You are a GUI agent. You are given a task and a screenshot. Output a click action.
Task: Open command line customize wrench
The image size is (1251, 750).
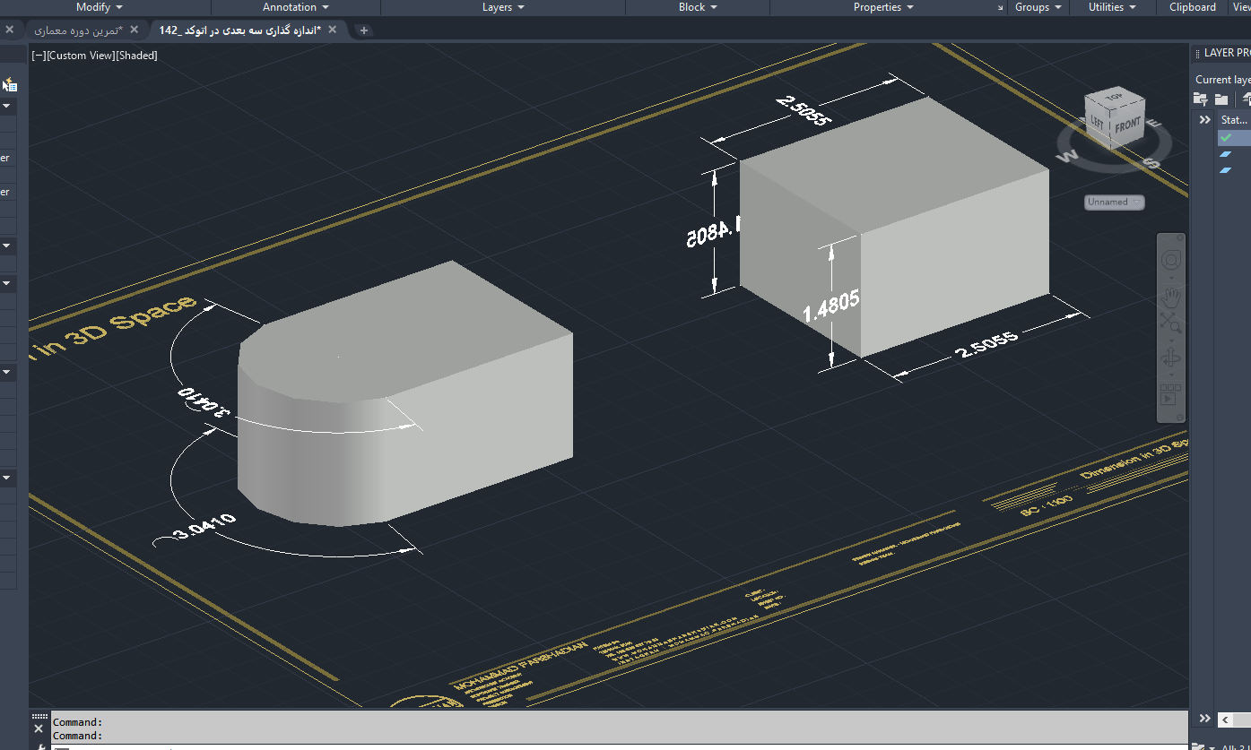click(40, 746)
